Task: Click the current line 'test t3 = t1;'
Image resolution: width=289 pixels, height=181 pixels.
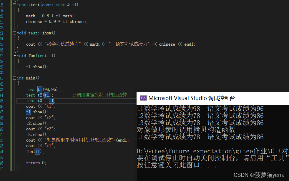Action: point(41,101)
